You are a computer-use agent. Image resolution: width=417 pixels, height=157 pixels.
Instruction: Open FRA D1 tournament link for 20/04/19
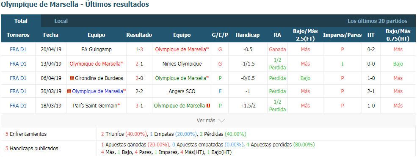(x=18, y=50)
